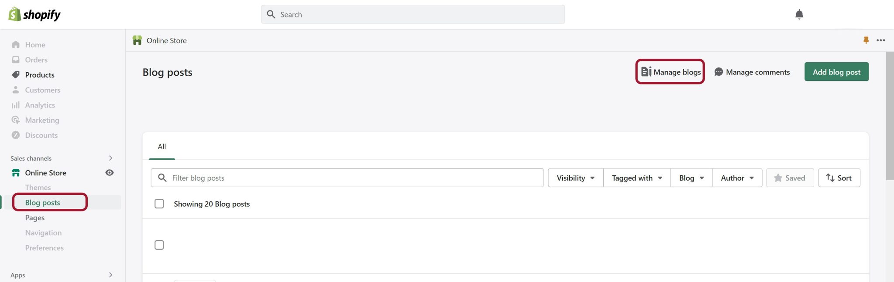Open the three-dots more options menu
The width and height of the screenshot is (894, 282).
(x=880, y=40)
